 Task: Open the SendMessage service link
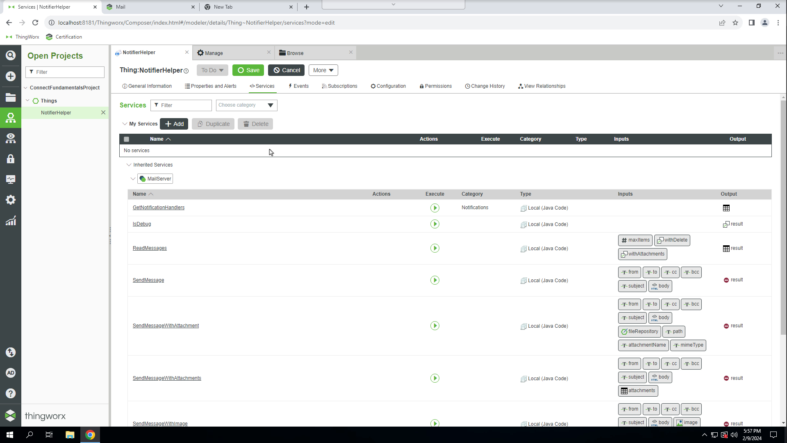coord(148,280)
